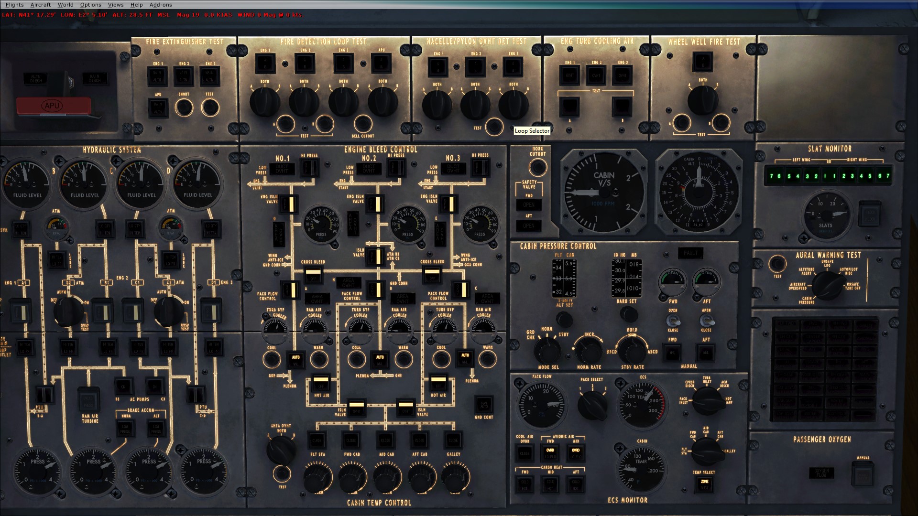The height and width of the screenshot is (516, 918).
Task: Flip the AFT outflow valve OPEN/CLOSE switch
Action: [x=706, y=320]
